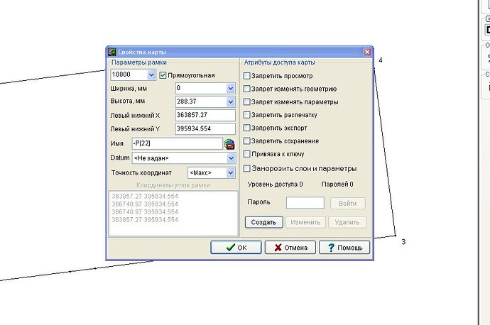Close the Свойства карты dialog
The width and height of the screenshot is (490, 325).
(x=367, y=52)
